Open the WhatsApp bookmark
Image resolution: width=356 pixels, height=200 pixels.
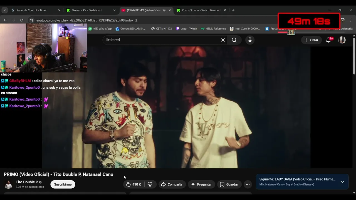(100, 29)
